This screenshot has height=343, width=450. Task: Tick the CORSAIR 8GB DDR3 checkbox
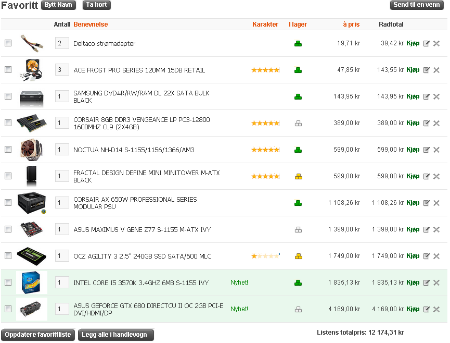click(x=8, y=123)
